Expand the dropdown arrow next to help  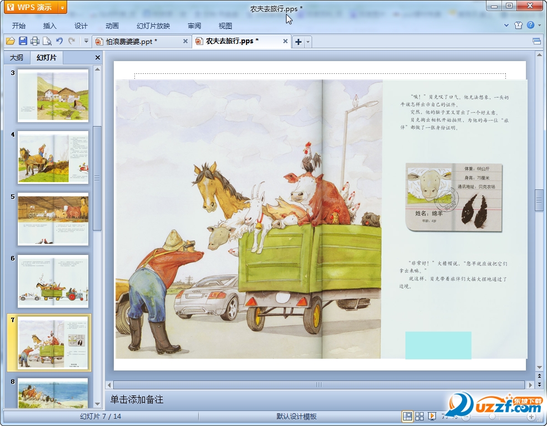coord(539,25)
